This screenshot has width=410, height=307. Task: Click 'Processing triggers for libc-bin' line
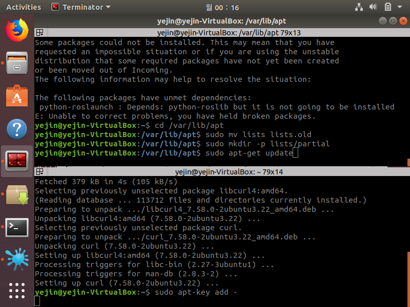(x=154, y=265)
